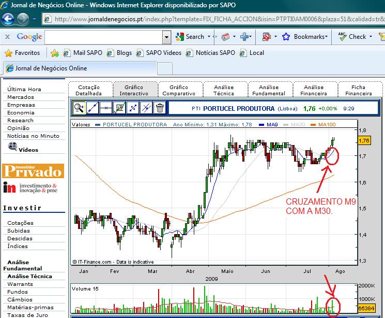Switch to the Análise Técnica tab
The image size is (385, 318).
[224, 90]
